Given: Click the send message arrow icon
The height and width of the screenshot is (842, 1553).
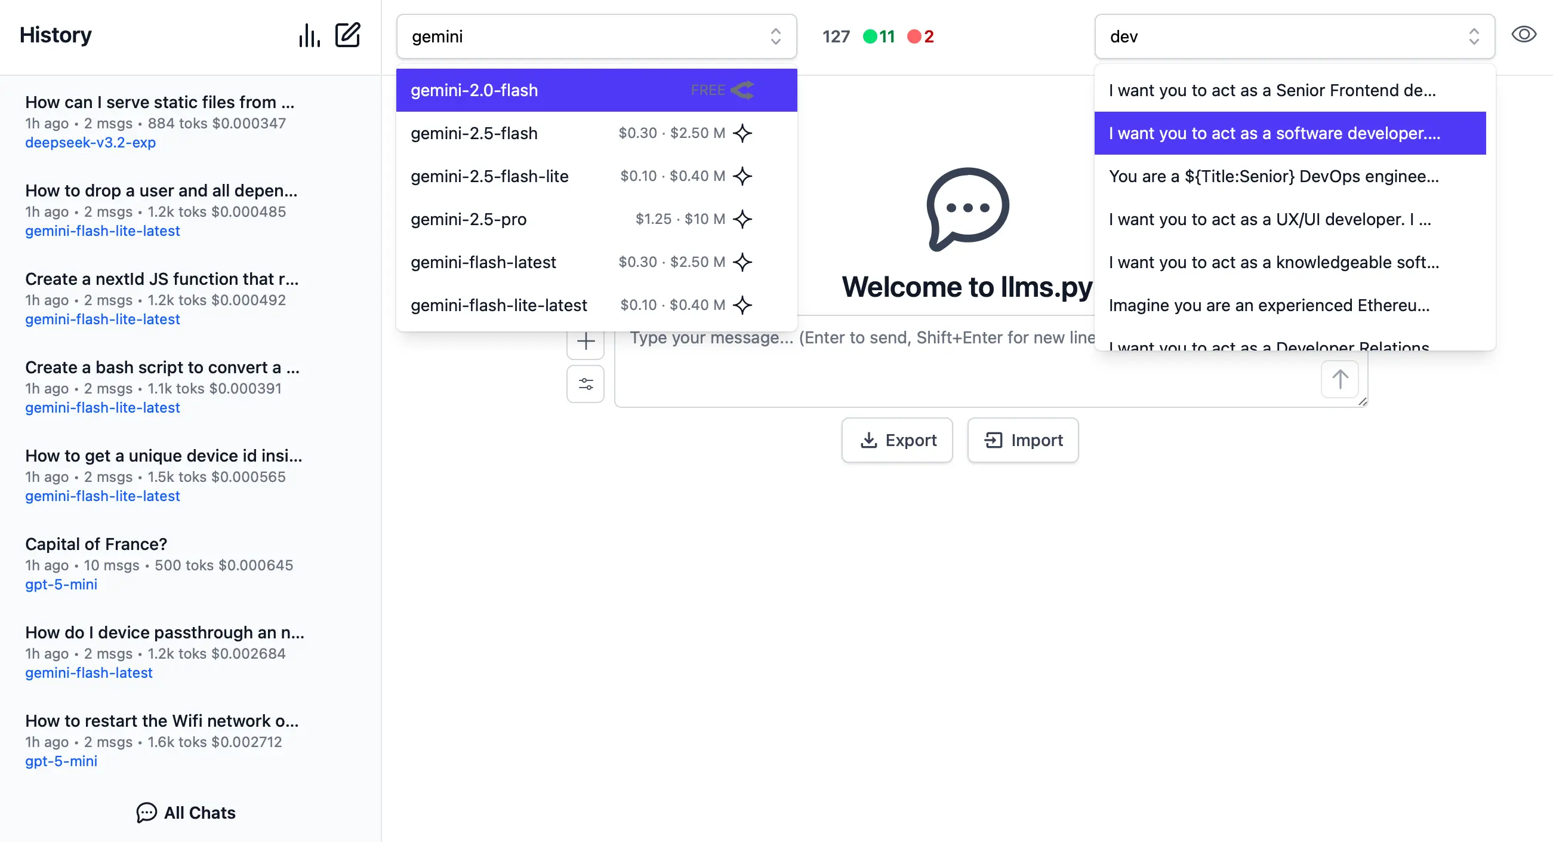Looking at the screenshot, I should pos(1339,379).
